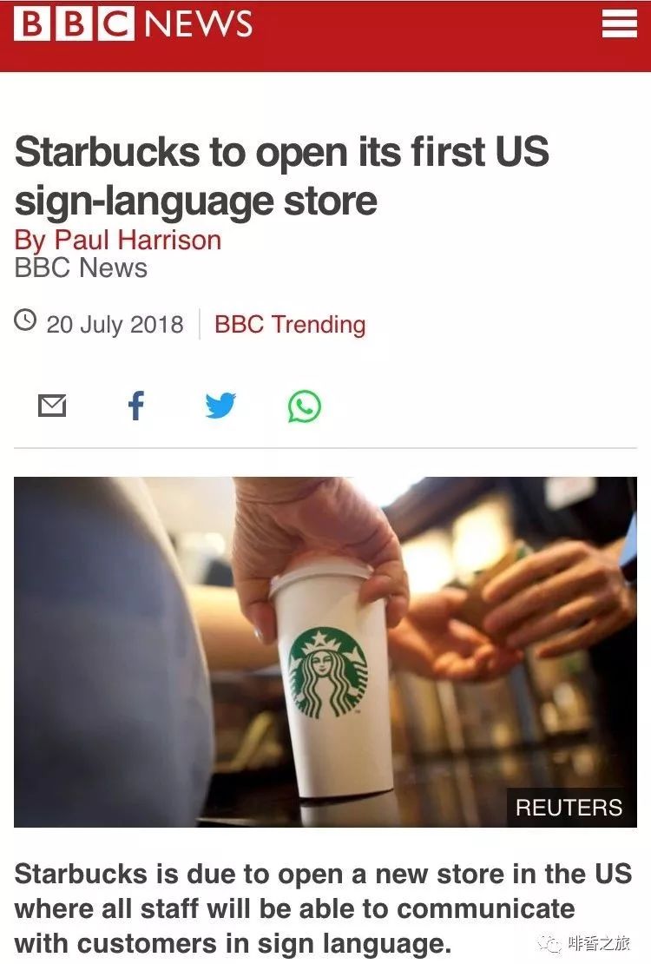Click the bold article intro paragraph
The height and width of the screenshot is (964, 651).
324,908
